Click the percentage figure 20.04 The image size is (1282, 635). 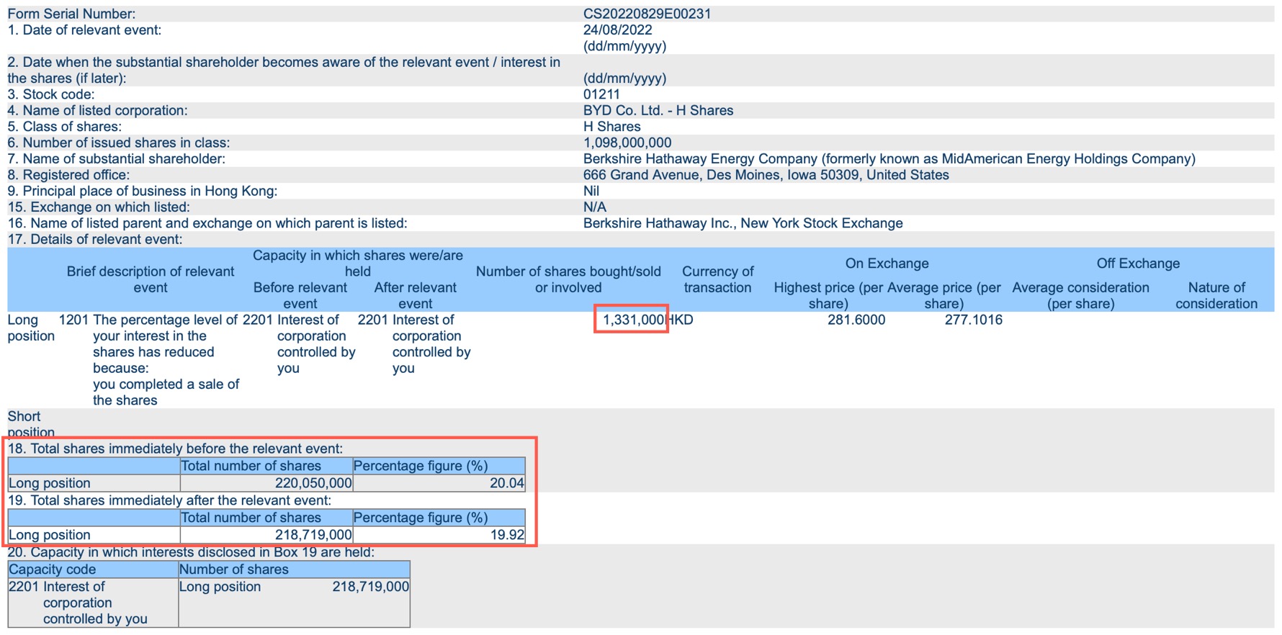pos(507,483)
